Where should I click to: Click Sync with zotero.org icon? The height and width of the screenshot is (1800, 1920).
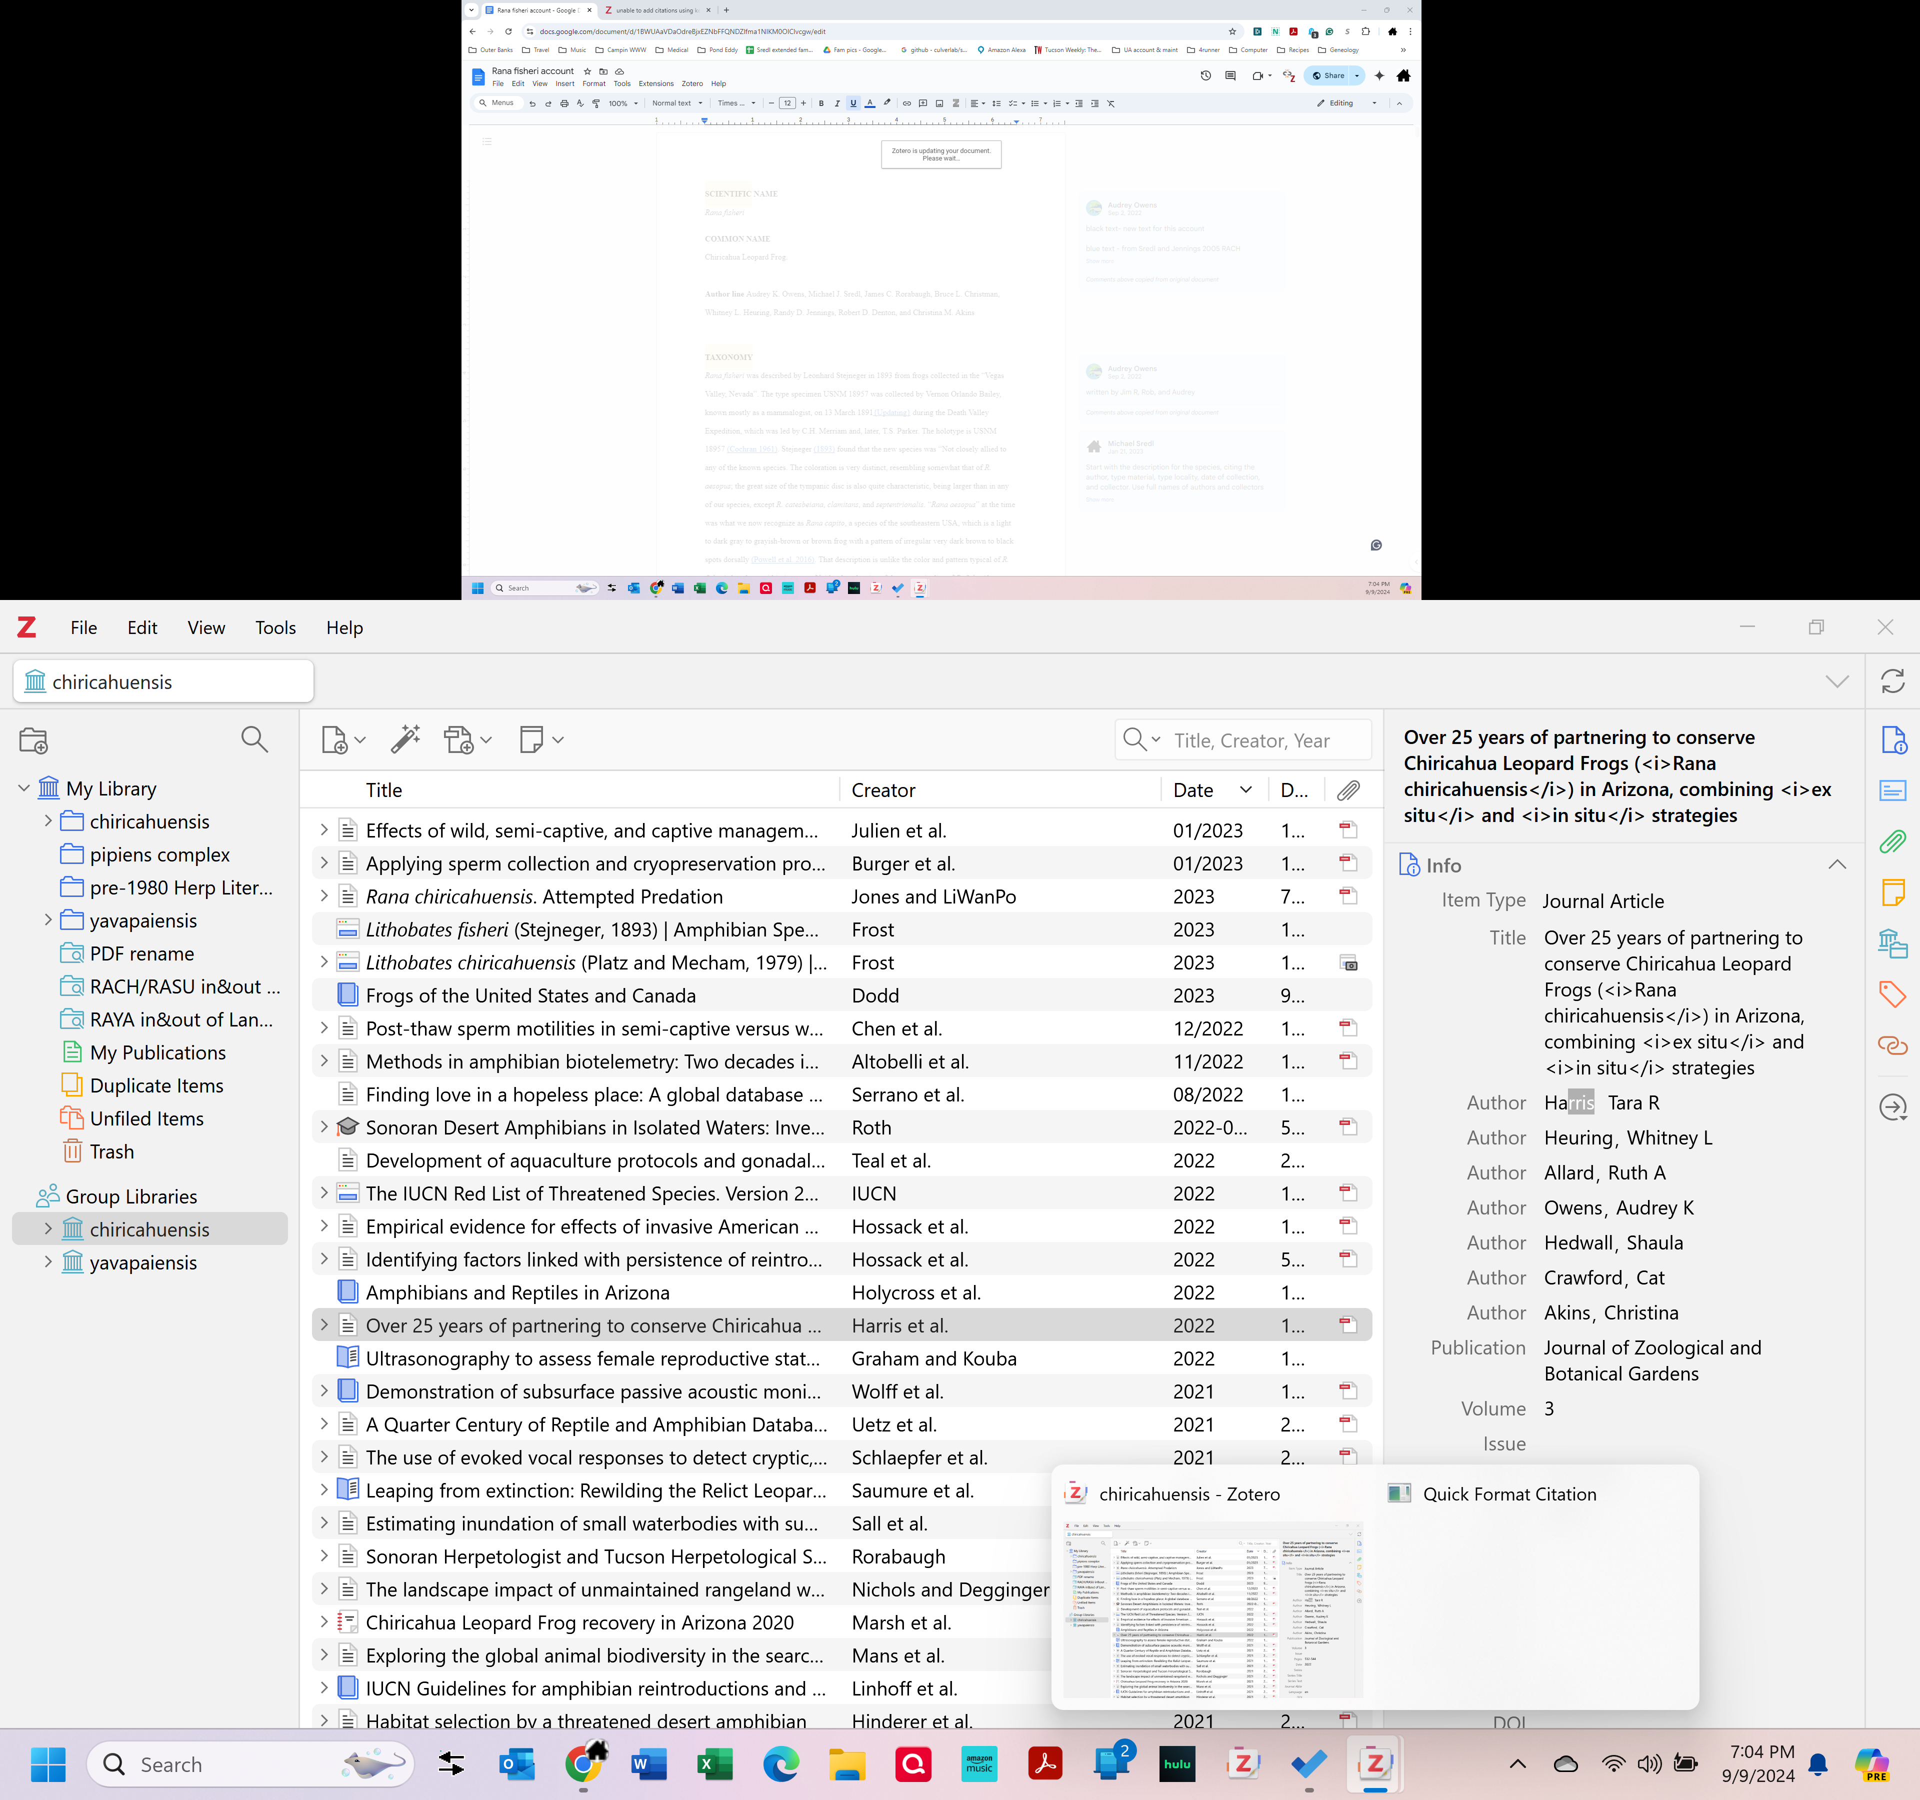(1892, 681)
